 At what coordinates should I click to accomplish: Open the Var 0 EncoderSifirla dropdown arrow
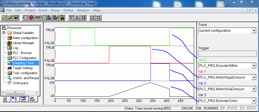(253, 66)
